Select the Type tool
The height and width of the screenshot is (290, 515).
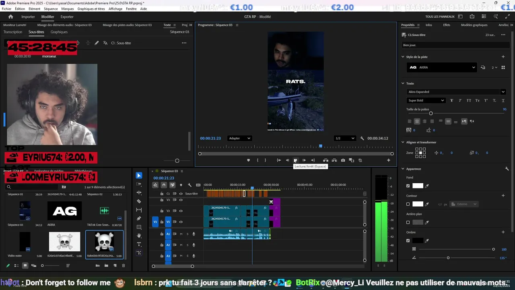[x=139, y=244]
